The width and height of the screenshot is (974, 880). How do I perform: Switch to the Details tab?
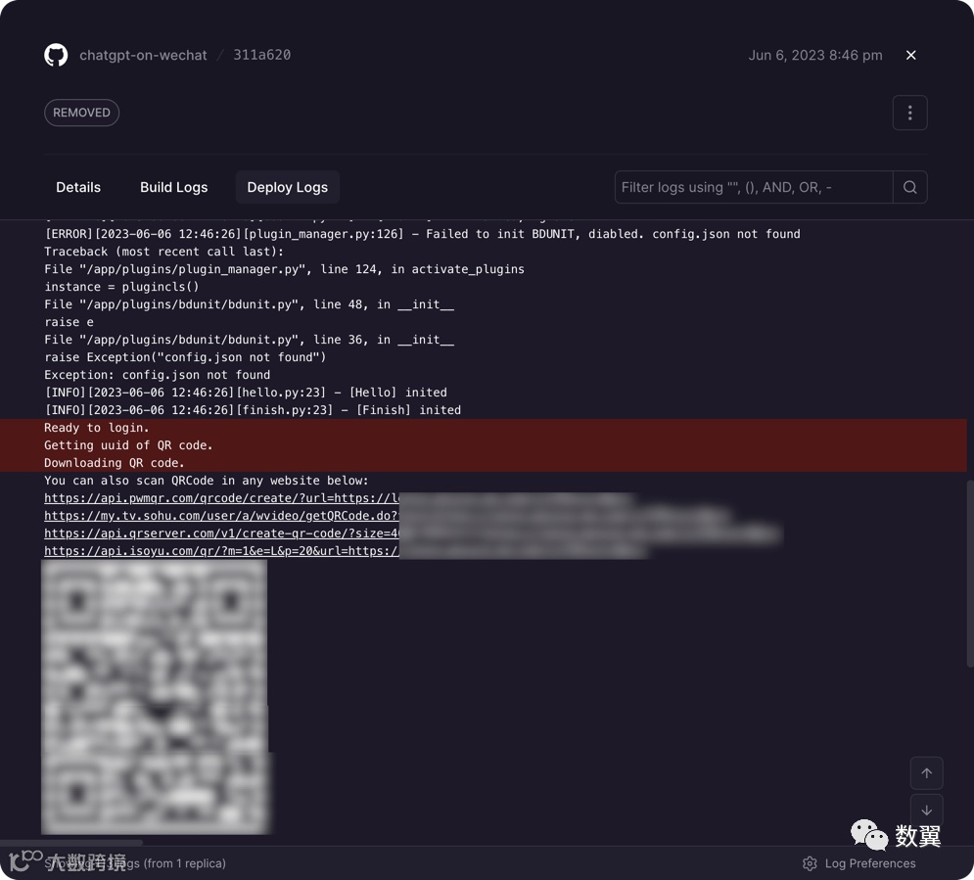tap(78, 187)
